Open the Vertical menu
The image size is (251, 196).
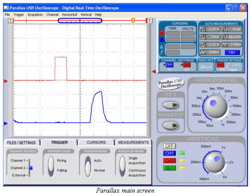point(86,15)
